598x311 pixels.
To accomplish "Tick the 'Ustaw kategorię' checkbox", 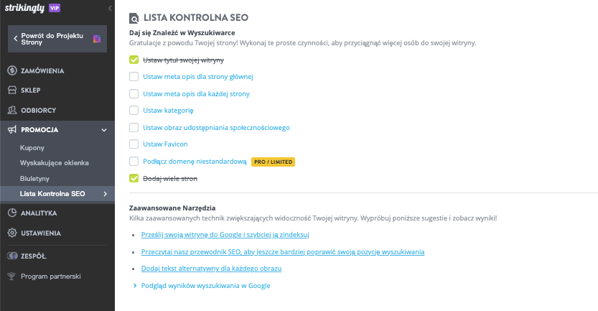I will 134,111.
